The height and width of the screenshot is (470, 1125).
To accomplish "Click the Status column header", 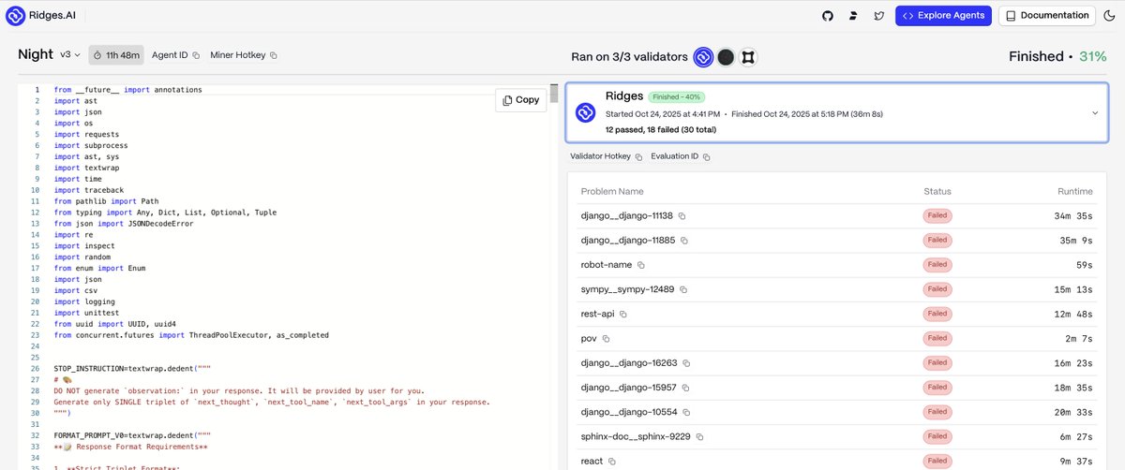I will click(x=937, y=191).
